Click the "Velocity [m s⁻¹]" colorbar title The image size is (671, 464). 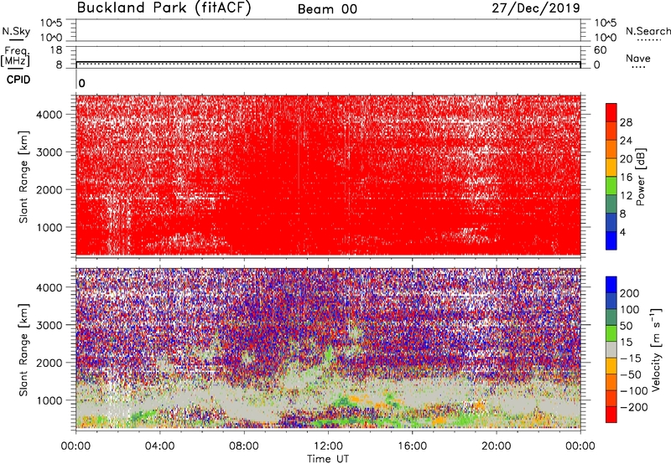coord(656,349)
